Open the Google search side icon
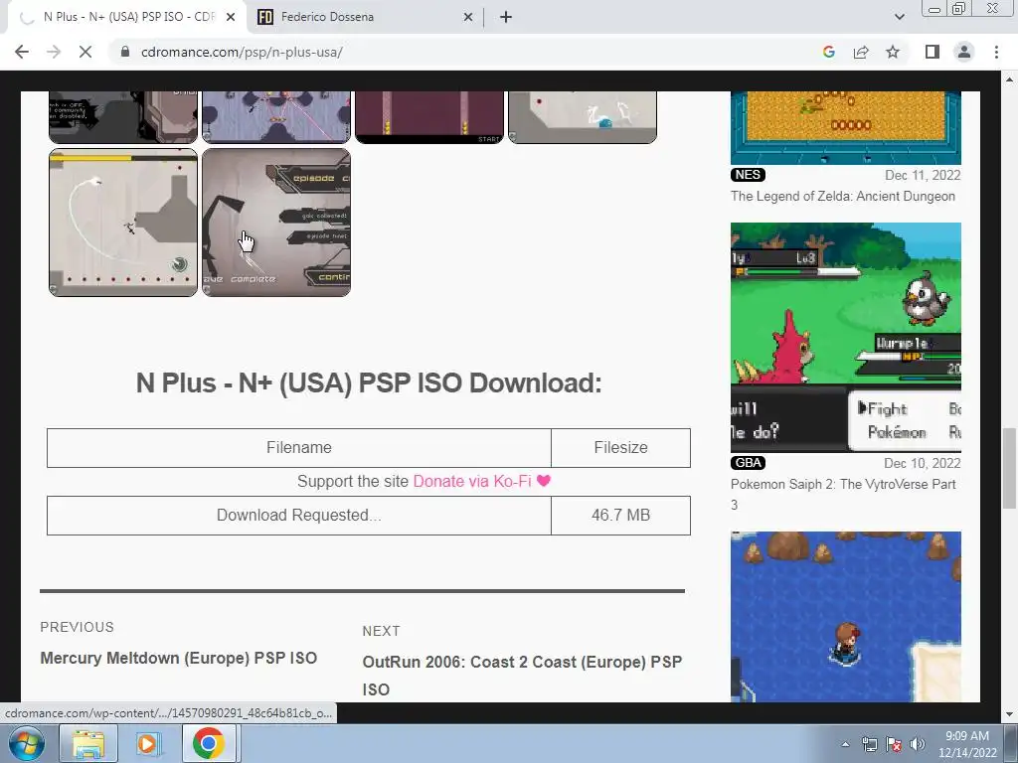This screenshot has height=763, width=1018. pos(828,52)
